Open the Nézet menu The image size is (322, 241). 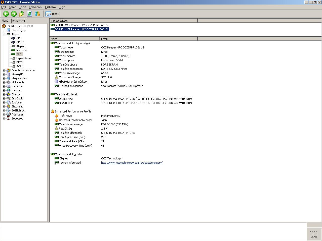(12, 7)
